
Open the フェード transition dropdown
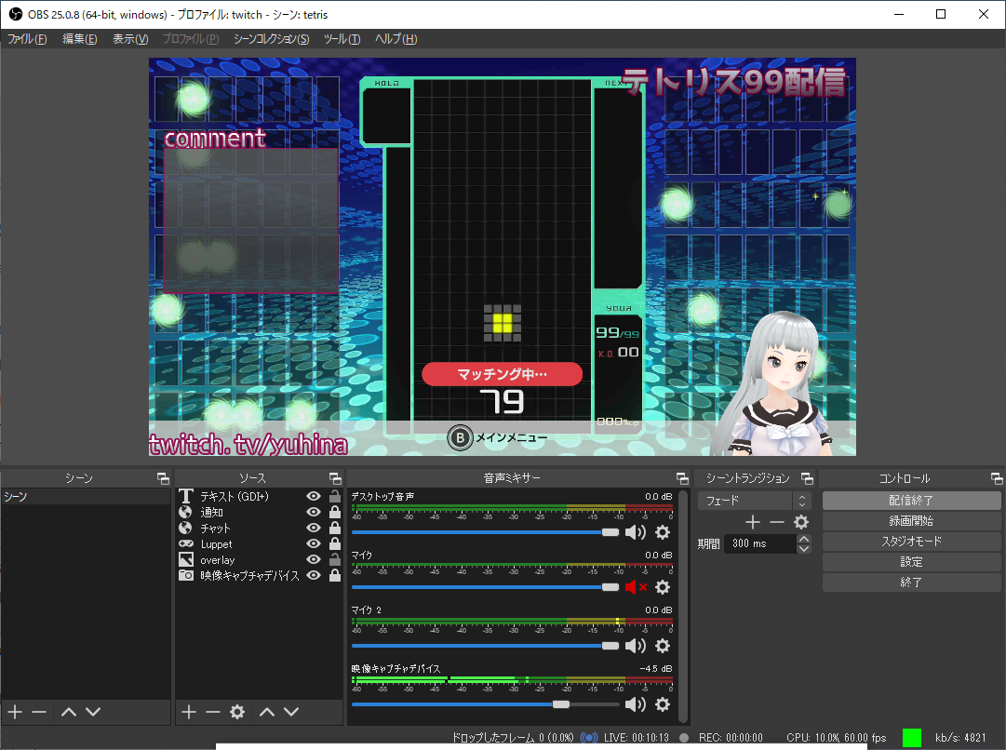pos(755,501)
